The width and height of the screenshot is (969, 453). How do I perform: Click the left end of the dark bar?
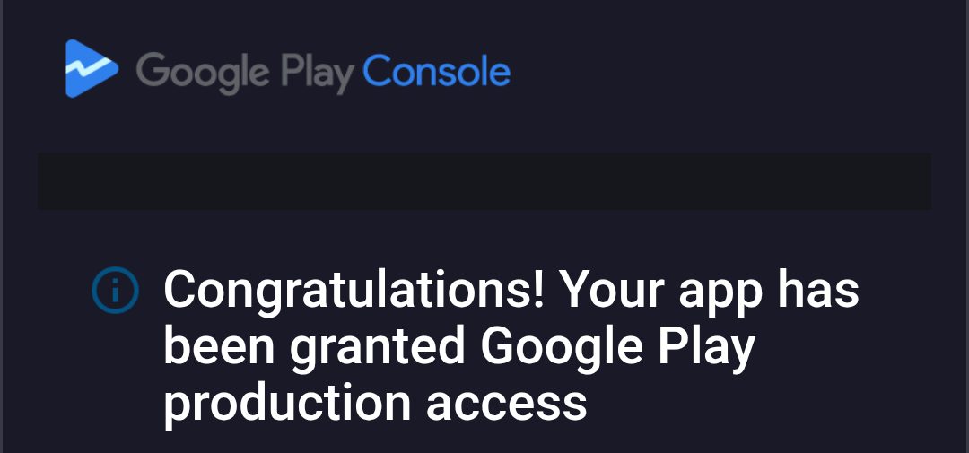tap(54, 182)
